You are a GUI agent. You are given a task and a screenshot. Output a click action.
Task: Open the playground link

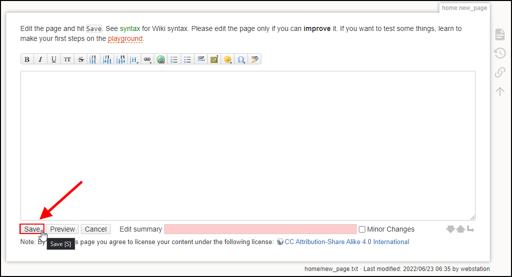125,38
